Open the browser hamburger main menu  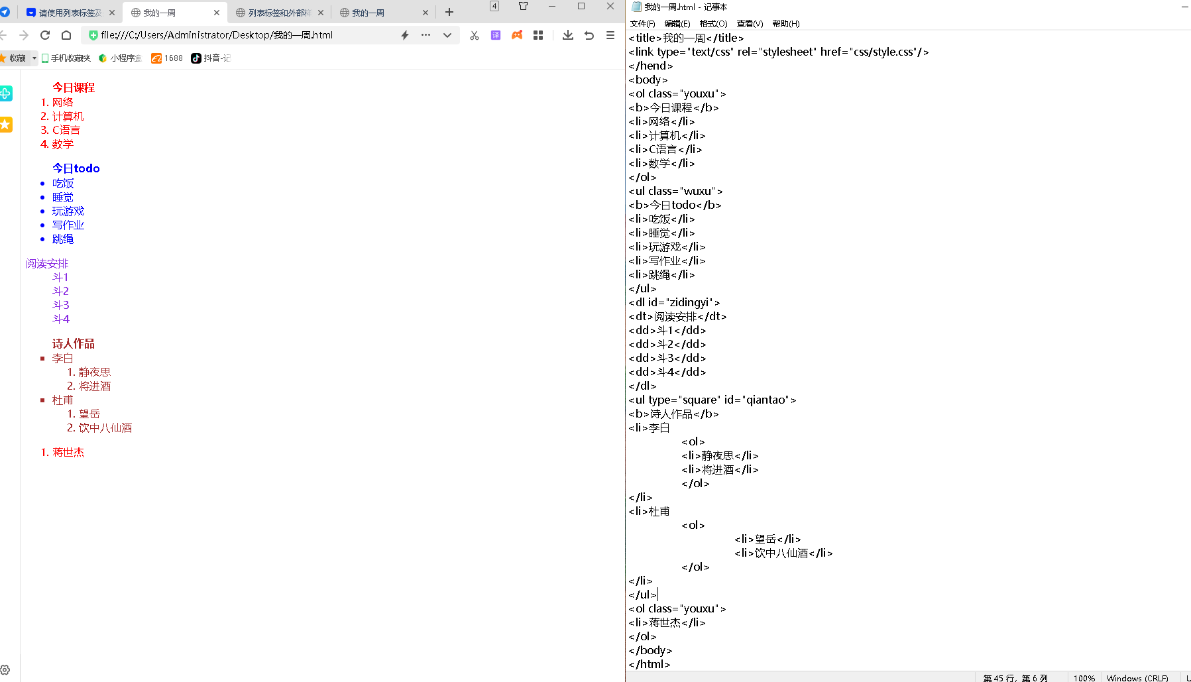pos(610,35)
